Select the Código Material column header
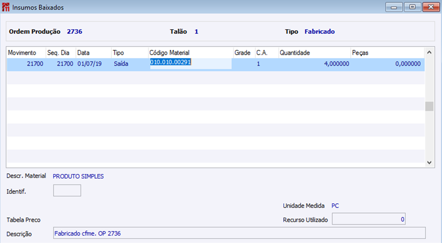The image size is (442, 243). point(191,53)
